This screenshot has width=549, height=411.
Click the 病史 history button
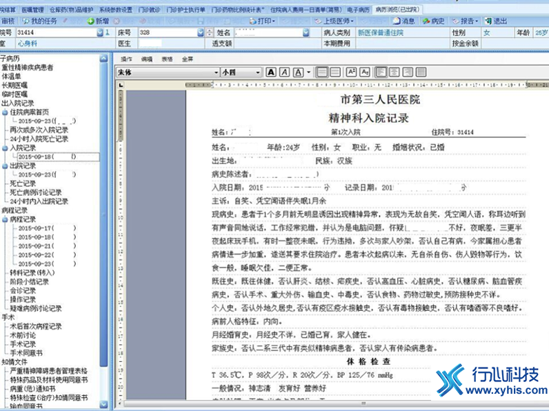click(433, 21)
